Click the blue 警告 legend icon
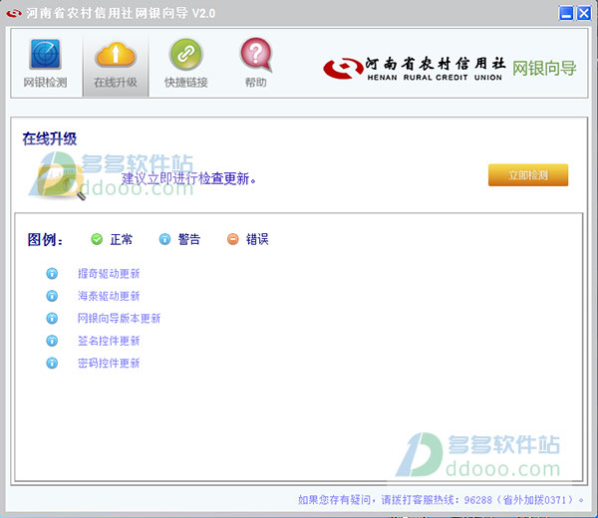598x518 pixels. tap(164, 239)
